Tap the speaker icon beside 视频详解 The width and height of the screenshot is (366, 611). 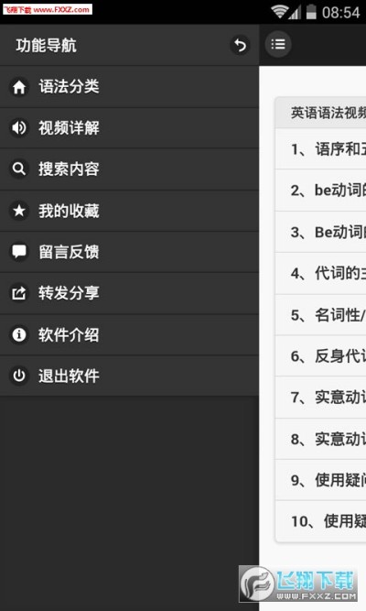click(x=18, y=128)
